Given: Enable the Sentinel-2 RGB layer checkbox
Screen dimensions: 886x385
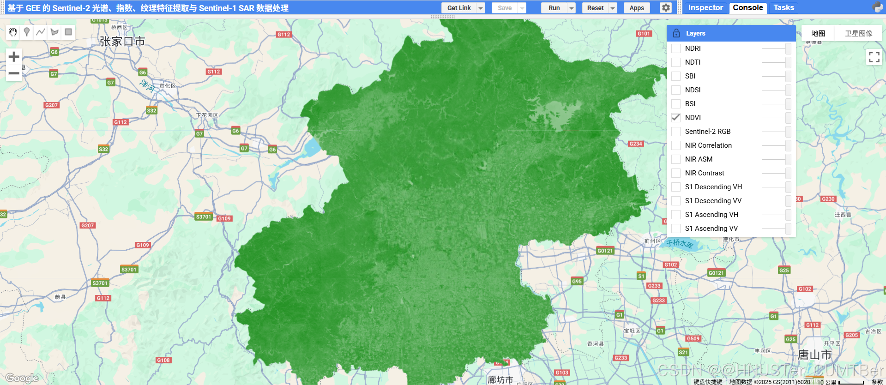Looking at the screenshot, I should (676, 132).
